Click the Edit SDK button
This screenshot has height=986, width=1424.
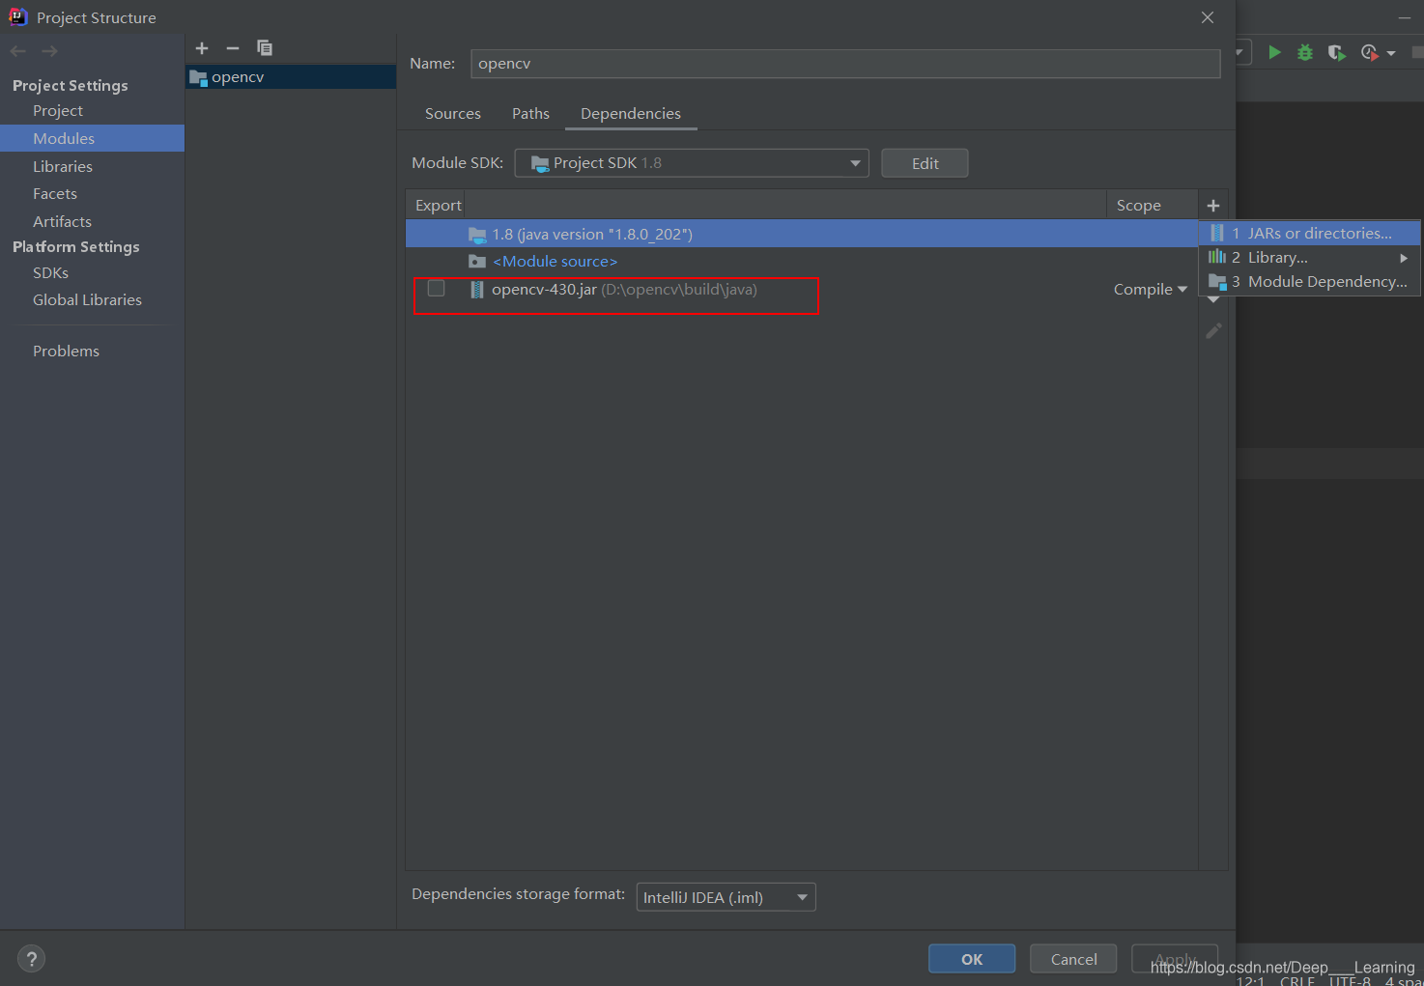point(925,163)
